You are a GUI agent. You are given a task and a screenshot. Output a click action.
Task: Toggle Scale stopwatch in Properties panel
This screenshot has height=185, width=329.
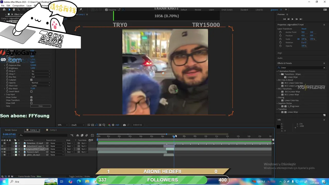point(280,39)
